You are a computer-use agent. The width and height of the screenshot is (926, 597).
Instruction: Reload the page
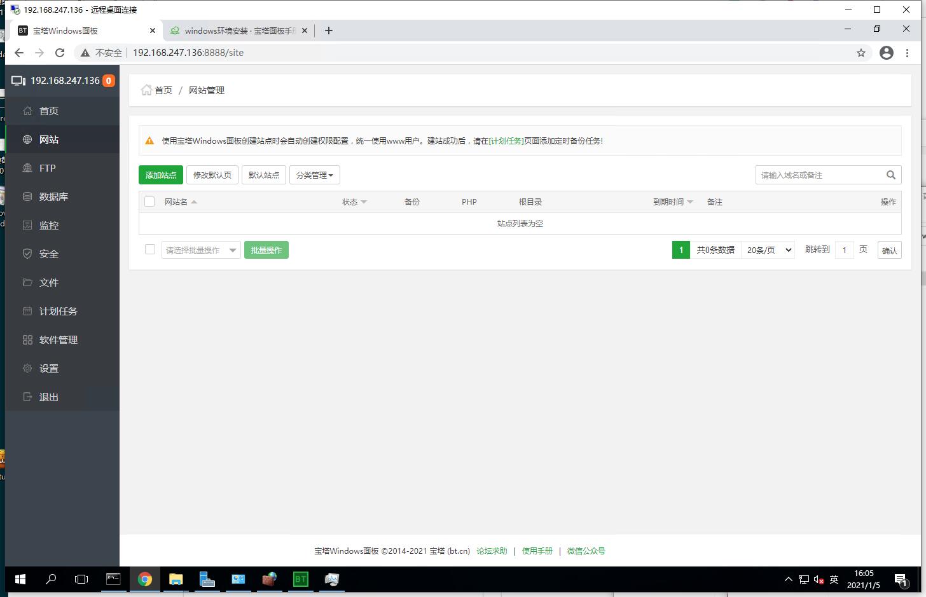coord(60,53)
